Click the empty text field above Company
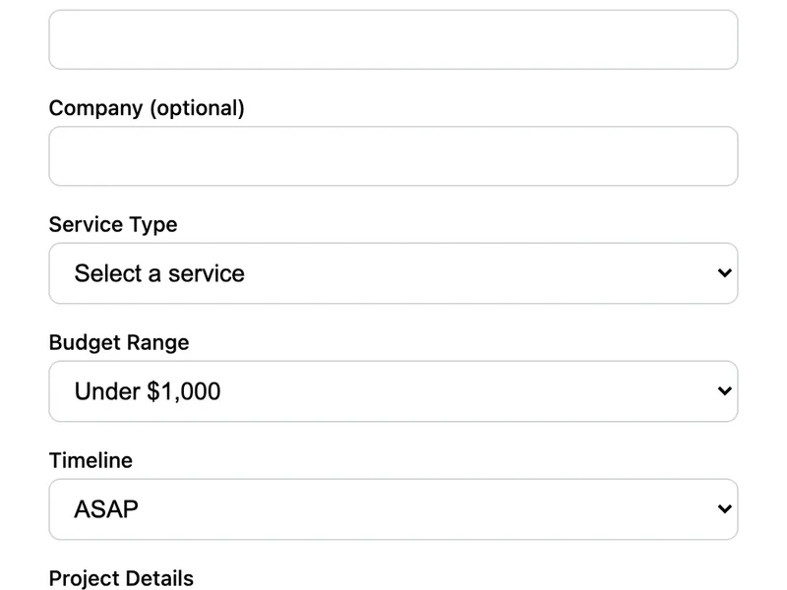Viewport: 787px width, 590px height. (393, 39)
